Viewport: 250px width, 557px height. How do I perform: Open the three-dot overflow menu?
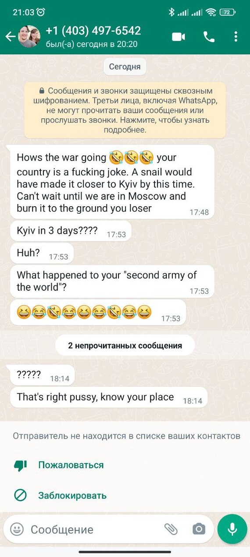(x=236, y=37)
